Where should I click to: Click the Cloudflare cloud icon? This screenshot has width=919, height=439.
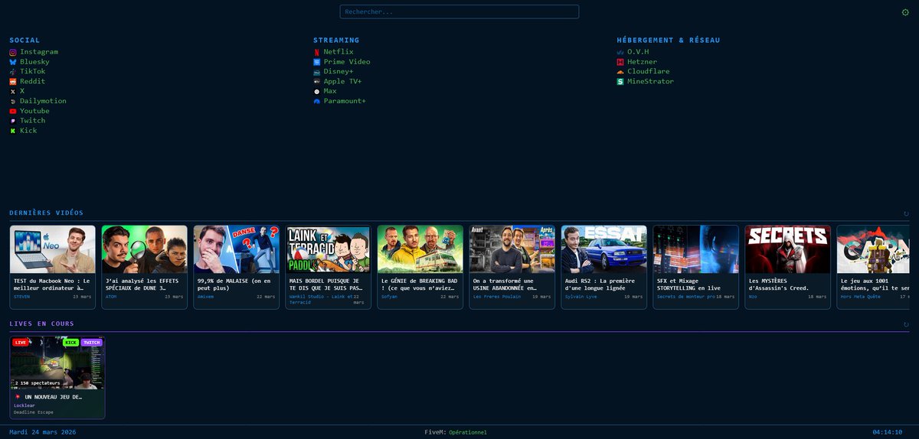coord(620,72)
